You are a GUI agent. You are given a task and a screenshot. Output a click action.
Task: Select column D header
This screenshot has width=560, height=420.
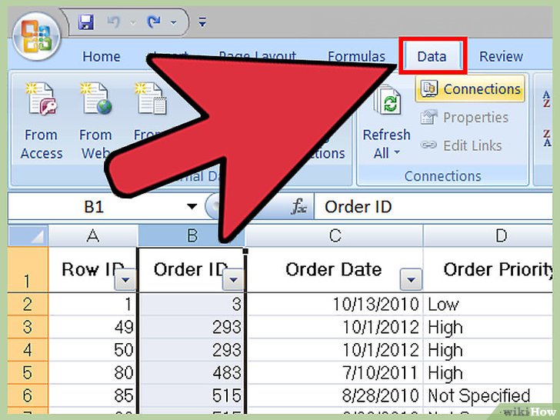(x=488, y=235)
